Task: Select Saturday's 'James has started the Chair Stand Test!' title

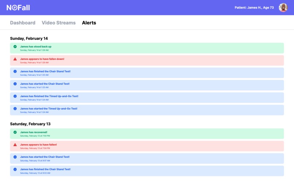Action: (x=45, y=157)
